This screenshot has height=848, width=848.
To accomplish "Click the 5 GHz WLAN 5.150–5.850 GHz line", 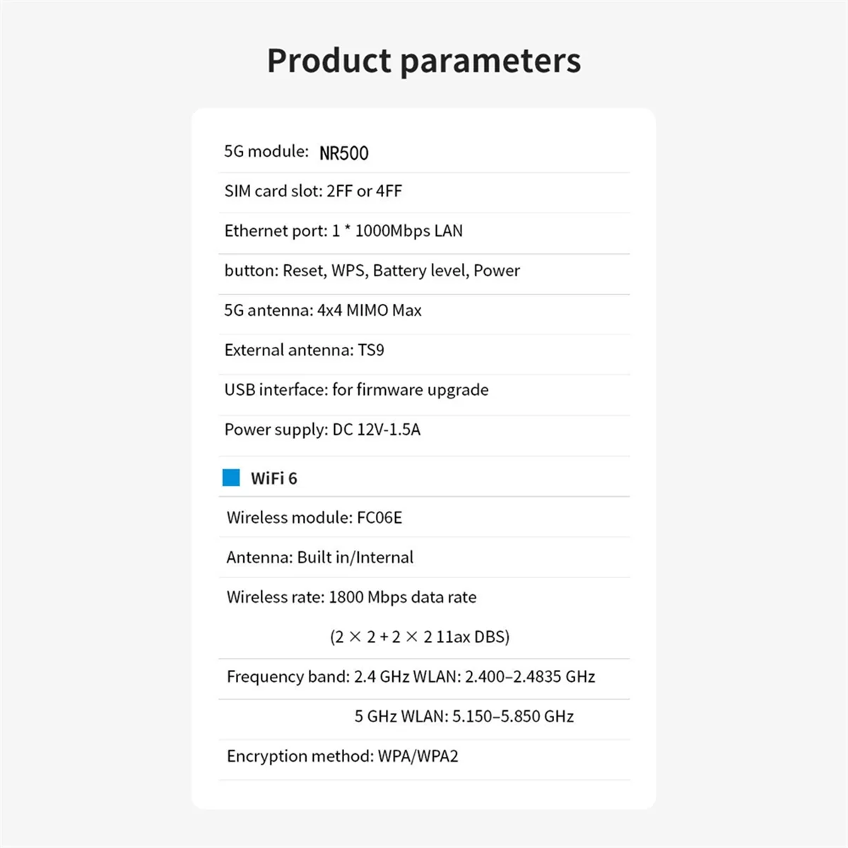I will pos(464,717).
